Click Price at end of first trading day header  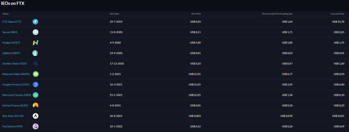pos(277,14)
